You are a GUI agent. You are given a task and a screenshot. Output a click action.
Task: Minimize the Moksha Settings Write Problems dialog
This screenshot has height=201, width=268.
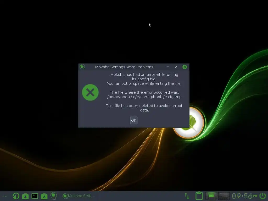click(x=168, y=67)
